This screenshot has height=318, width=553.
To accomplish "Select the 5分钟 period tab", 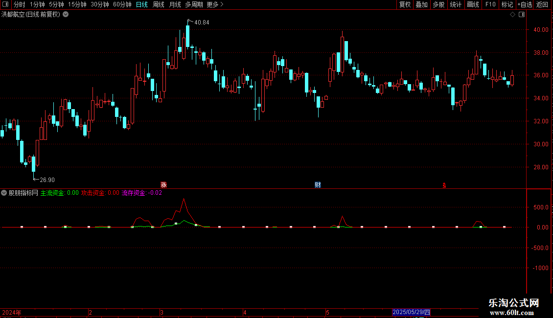I will pyautogui.click(x=56, y=4).
